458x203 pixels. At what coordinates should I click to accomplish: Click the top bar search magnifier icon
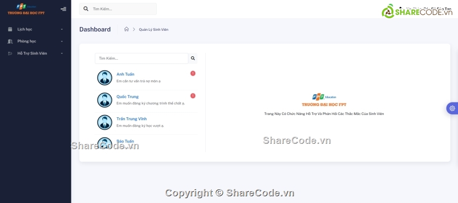click(86, 9)
